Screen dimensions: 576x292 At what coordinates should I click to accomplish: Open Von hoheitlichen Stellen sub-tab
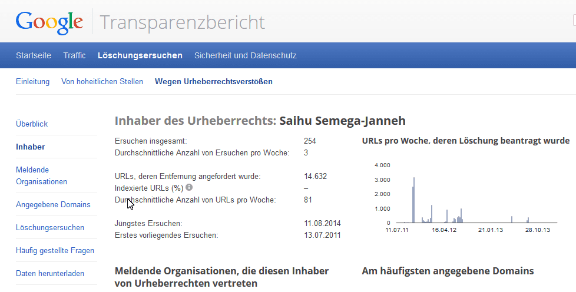[102, 82]
